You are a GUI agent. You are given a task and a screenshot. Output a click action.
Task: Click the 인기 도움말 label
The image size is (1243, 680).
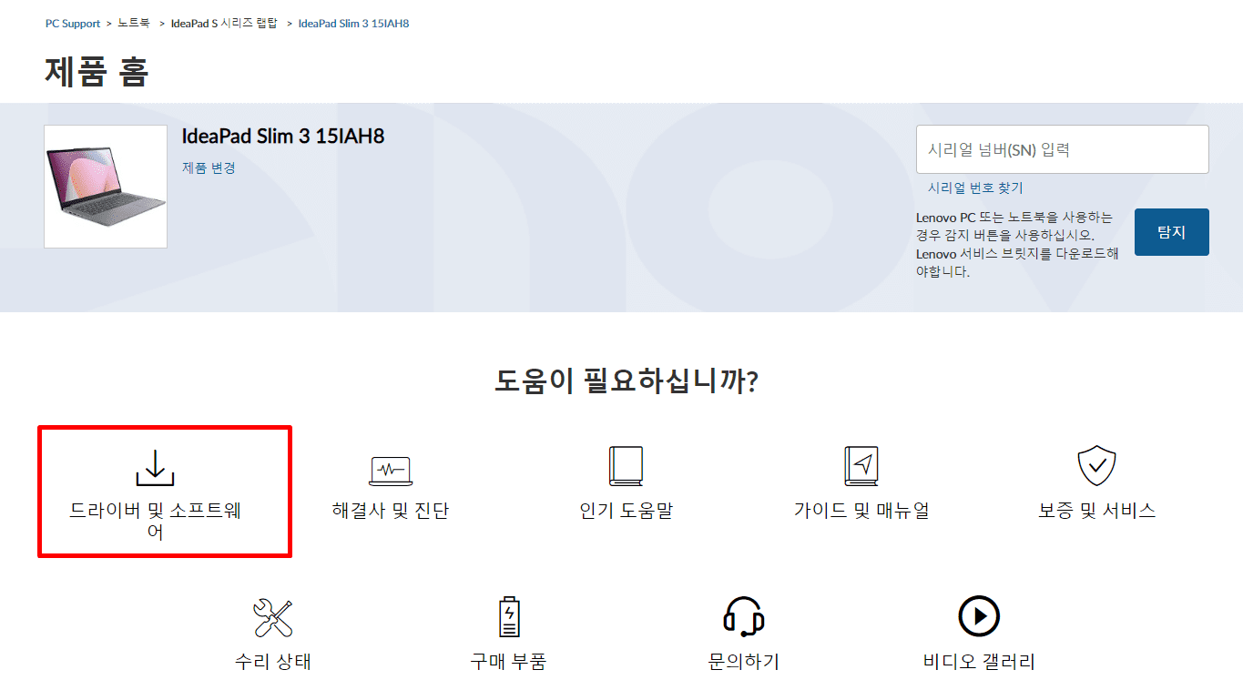coord(626,511)
